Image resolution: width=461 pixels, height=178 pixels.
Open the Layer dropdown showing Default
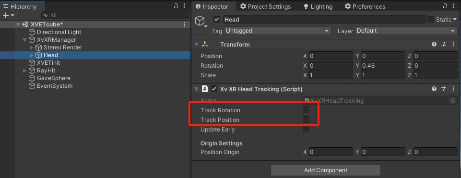406,31
